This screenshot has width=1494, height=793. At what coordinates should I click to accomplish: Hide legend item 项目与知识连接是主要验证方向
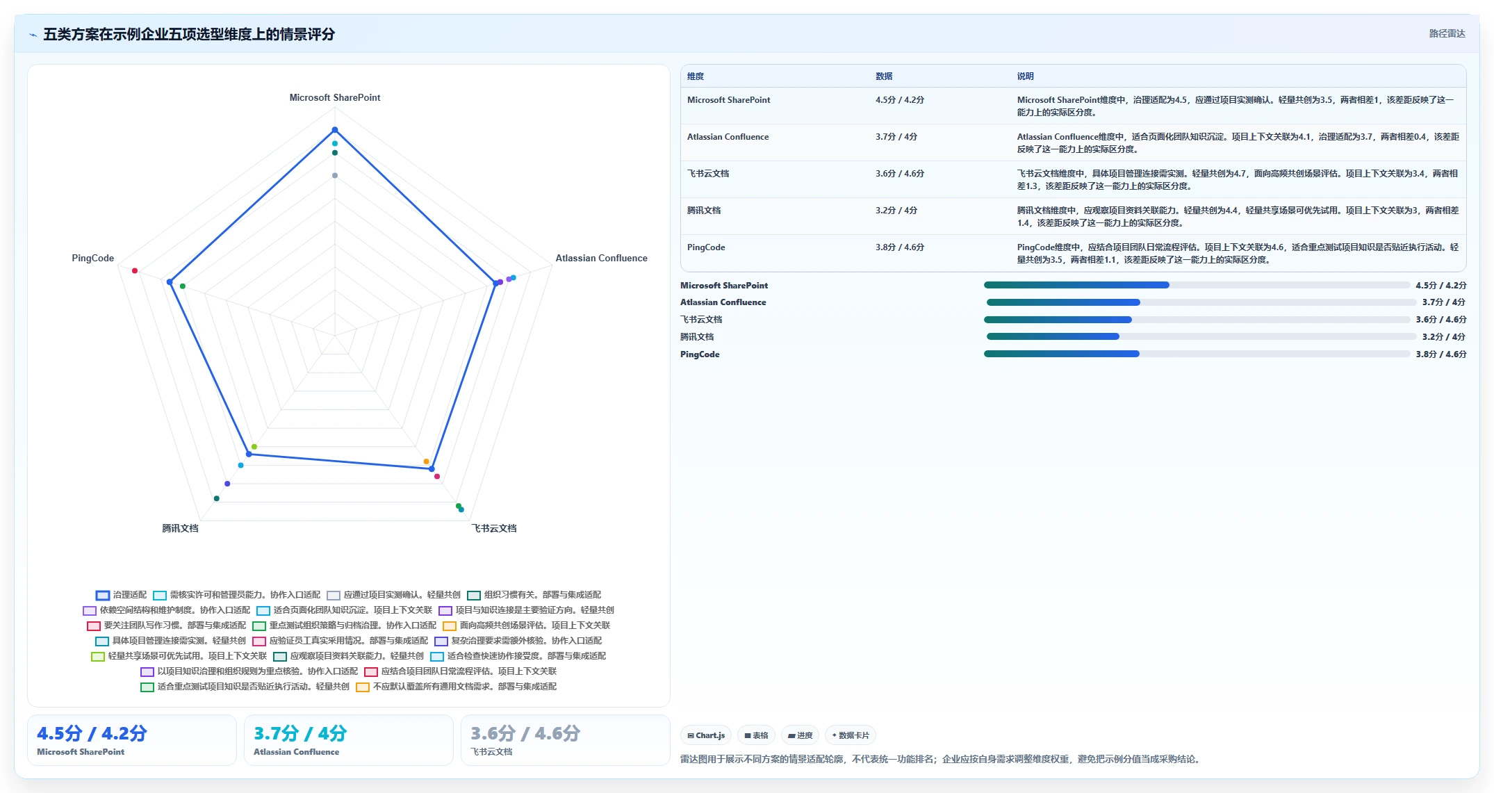pyautogui.click(x=527, y=610)
